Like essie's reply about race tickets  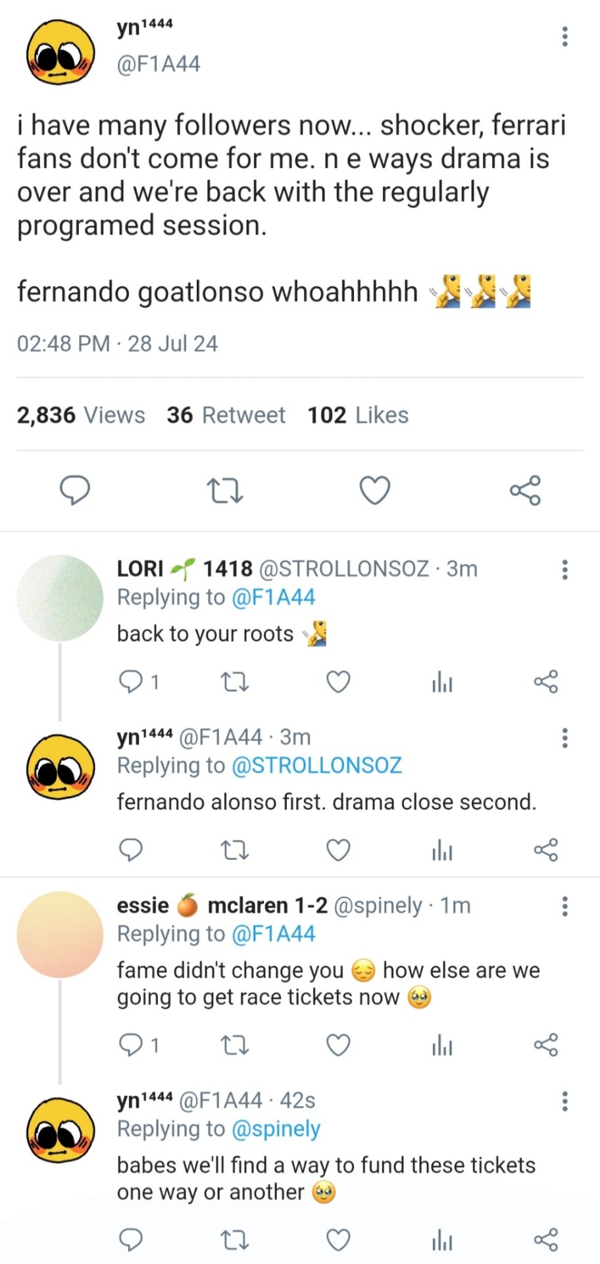[338, 1045]
